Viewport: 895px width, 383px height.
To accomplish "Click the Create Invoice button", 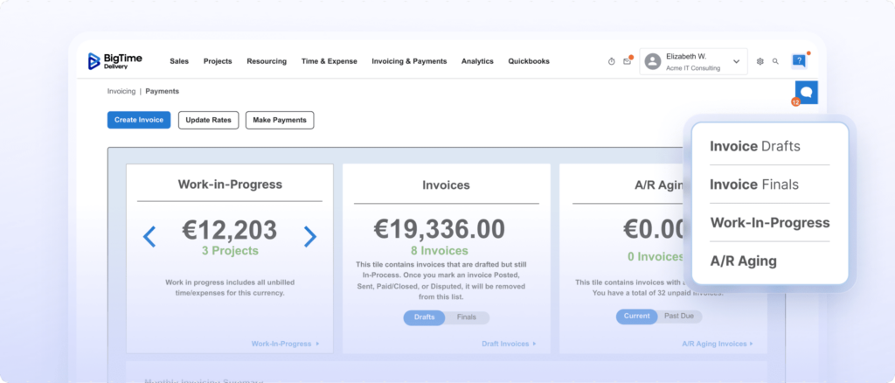I will 139,120.
